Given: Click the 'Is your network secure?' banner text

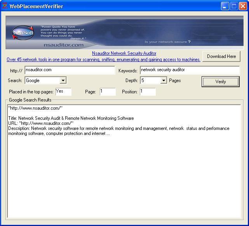Looking at the screenshot, I should (167, 42).
